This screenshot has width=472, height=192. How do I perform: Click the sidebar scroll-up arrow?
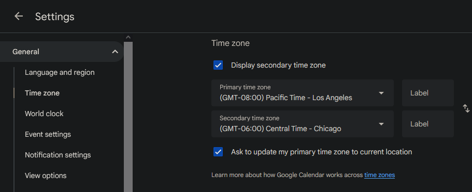[128, 38]
